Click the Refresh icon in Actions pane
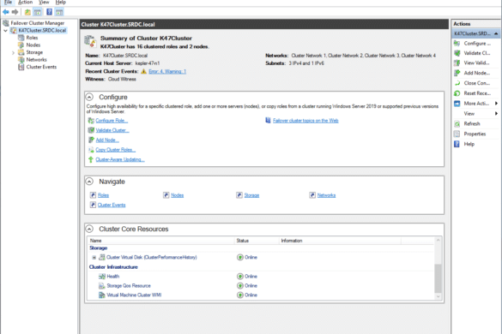This screenshot has height=334, width=502. click(x=457, y=123)
